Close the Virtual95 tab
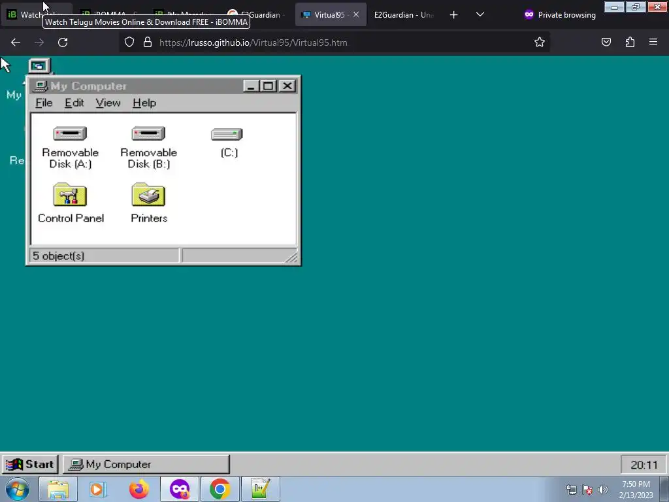The width and height of the screenshot is (669, 502). 356,14
